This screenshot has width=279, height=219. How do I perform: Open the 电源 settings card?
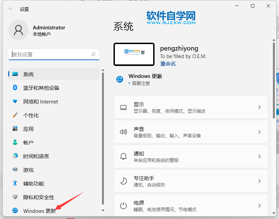(190, 205)
